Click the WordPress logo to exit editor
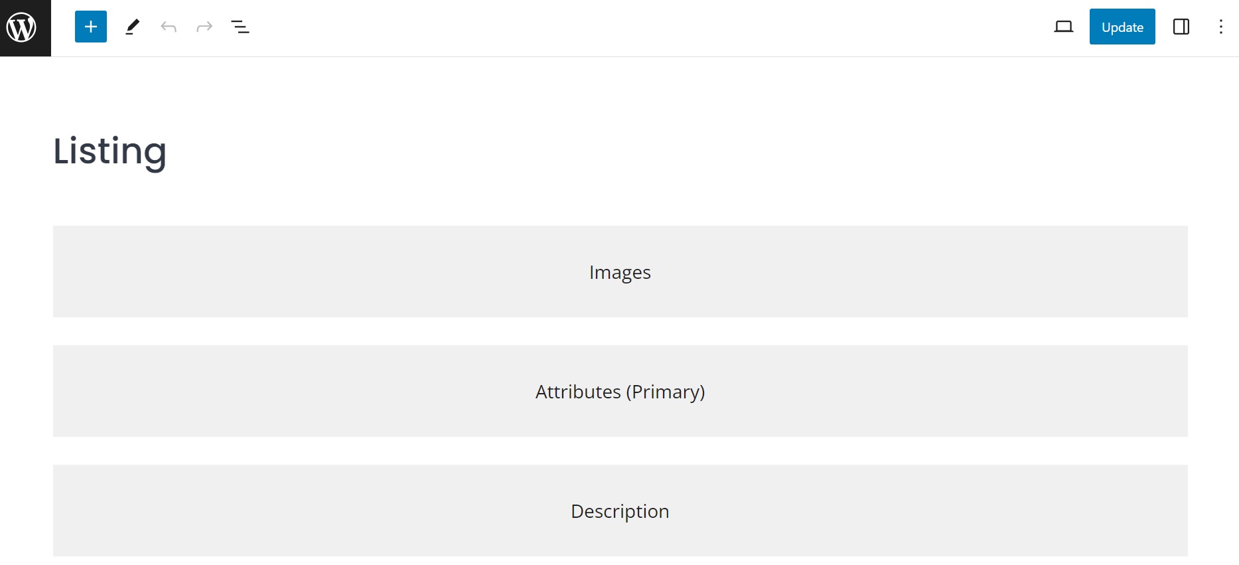Screen dimensions: 1239x565 pos(25,28)
